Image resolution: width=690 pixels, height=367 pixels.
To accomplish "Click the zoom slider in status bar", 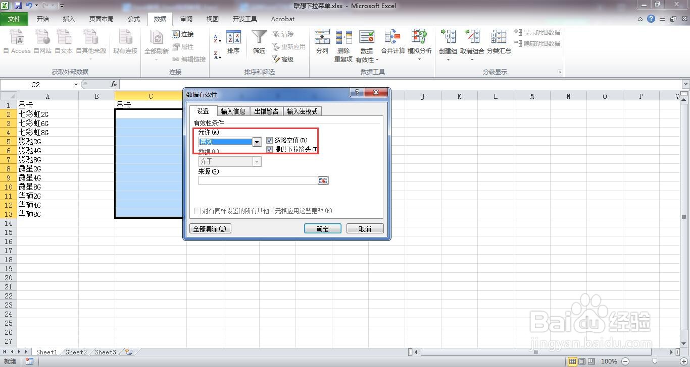I will [x=655, y=361].
